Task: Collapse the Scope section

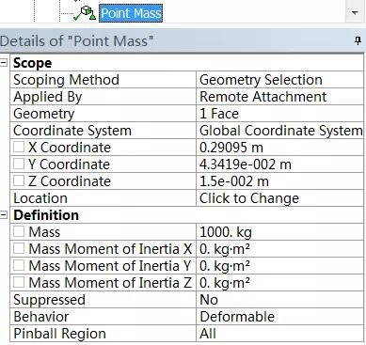Action: coord(4,63)
